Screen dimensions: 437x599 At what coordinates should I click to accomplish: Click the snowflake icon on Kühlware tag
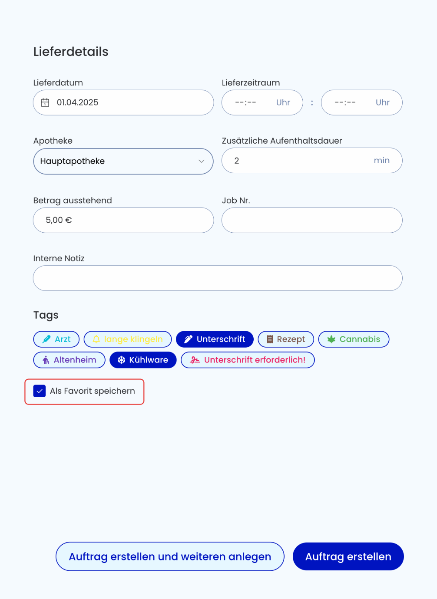[122, 360]
